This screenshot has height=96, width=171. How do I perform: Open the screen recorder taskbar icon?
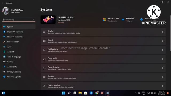click(x=102, y=93)
